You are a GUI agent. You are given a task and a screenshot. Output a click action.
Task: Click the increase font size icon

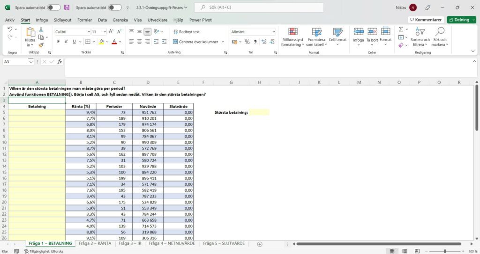point(111,31)
